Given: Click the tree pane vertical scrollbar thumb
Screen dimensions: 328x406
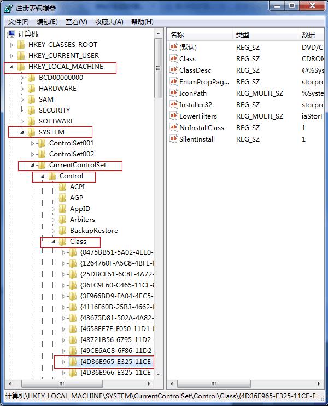Looking at the screenshot, I should [x=159, y=70].
